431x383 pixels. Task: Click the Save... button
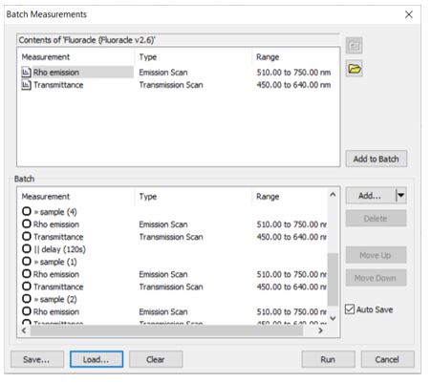coord(37,359)
